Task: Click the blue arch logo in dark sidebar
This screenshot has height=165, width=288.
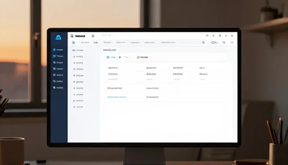Action: [x=58, y=37]
